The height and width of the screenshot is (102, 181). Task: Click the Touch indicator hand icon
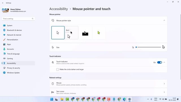tap(53, 62)
